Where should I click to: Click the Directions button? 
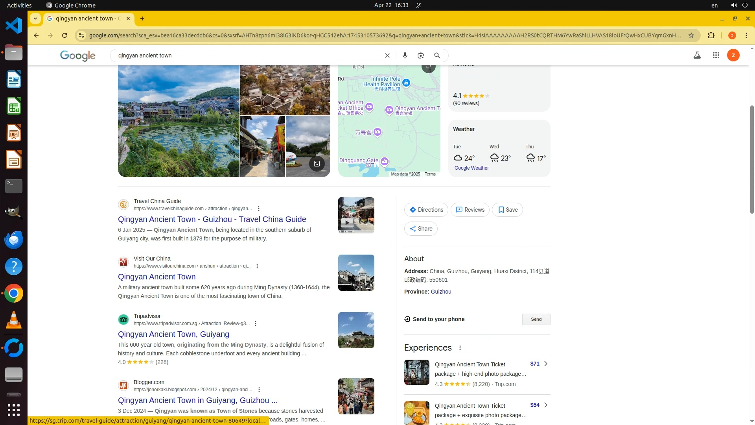[x=426, y=210]
